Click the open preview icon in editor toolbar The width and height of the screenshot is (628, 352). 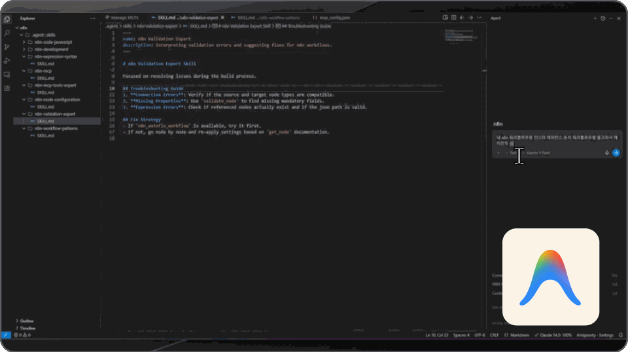pos(445,18)
